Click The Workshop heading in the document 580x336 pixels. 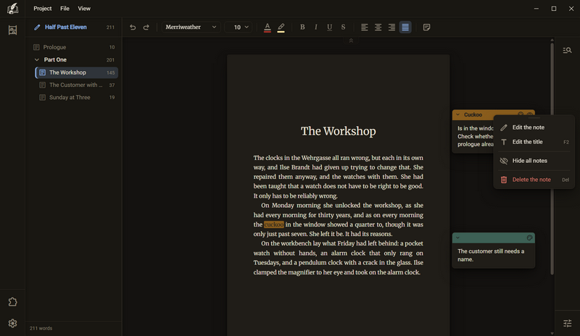338,131
